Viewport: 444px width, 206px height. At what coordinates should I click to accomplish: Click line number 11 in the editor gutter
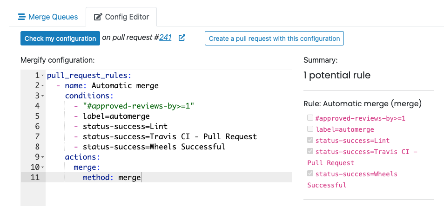35,177
